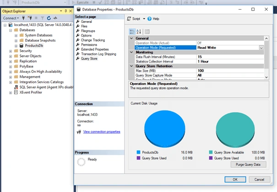Screen dimensions: 277x192
Task: Click OK to apply database properties
Action: point(235,180)
